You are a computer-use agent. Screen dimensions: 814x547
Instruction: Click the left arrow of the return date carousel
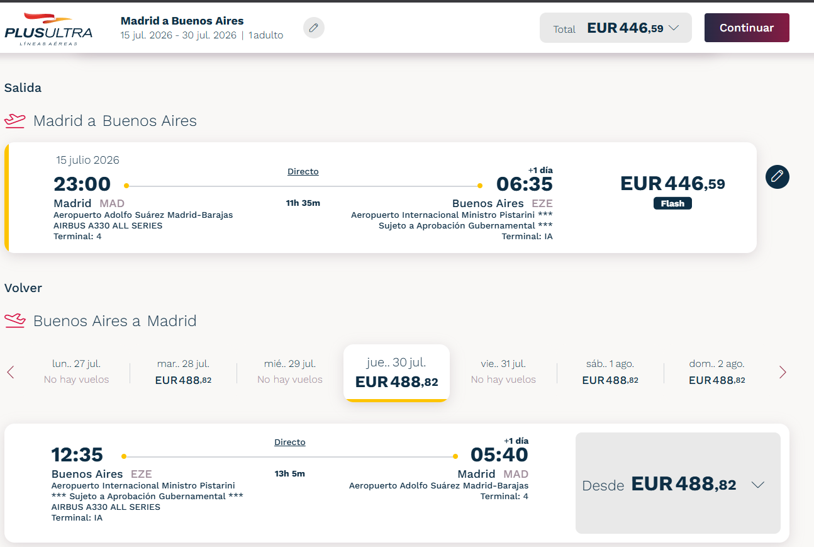tap(10, 372)
